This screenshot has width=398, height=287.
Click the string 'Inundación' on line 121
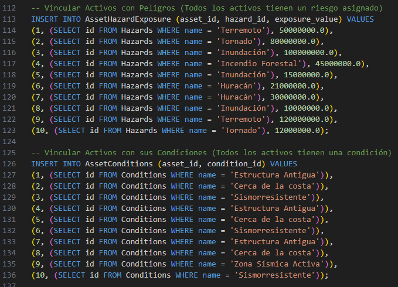pyautogui.click(x=243, y=108)
